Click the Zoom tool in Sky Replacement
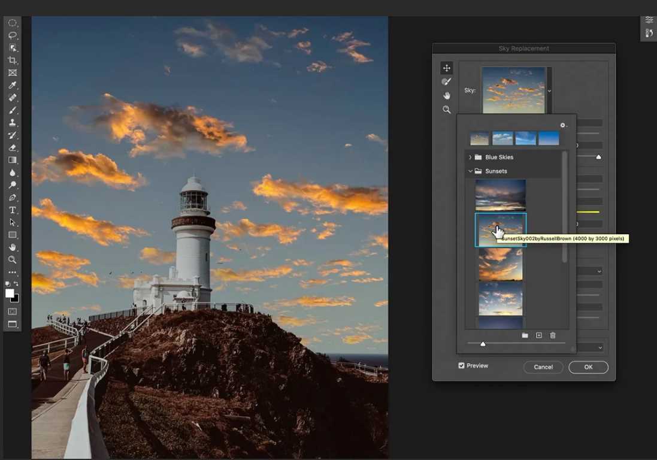Viewport: 657px width, 460px height. [x=446, y=110]
